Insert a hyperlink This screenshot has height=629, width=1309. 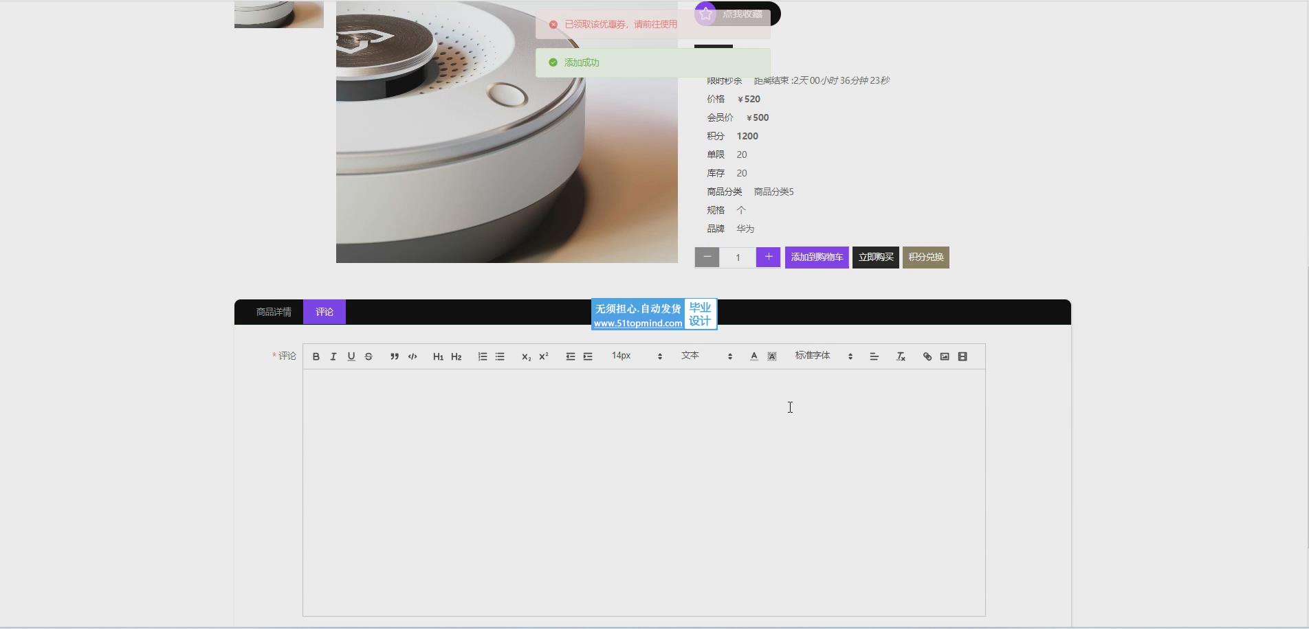point(927,356)
